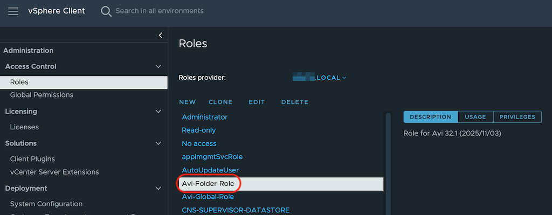The width and height of the screenshot is (552, 215).
Task: Collapse the Solutions section
Action: point(158,143)
